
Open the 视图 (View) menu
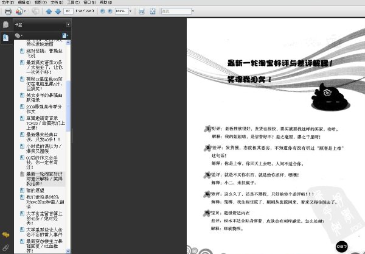point(40,2)
